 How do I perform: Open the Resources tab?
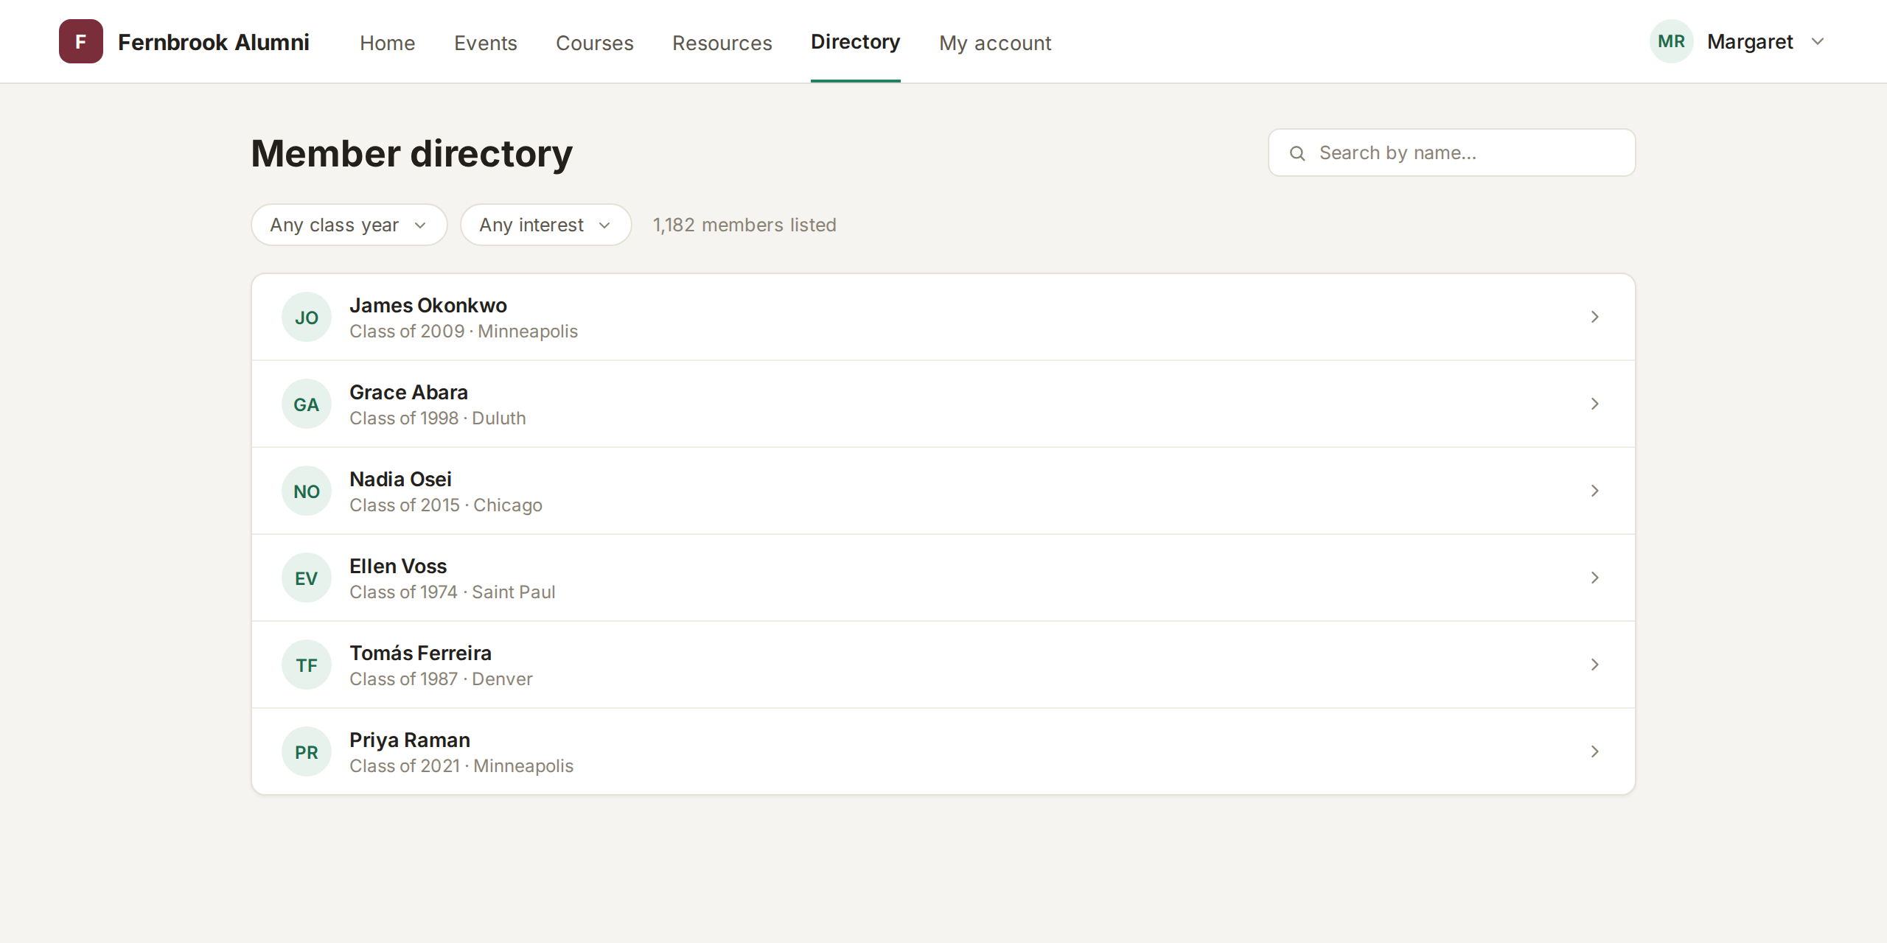pos(722,43)
